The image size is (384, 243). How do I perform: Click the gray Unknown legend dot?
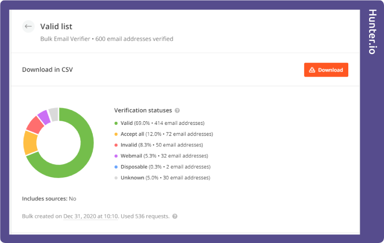click(x=116, y=178)
